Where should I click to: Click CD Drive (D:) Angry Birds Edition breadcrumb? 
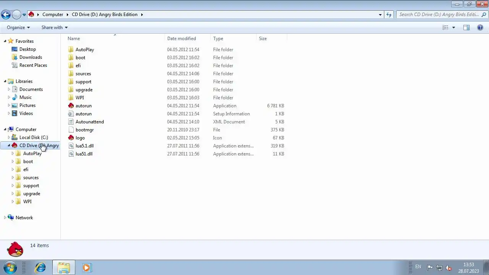click(105, 15)
